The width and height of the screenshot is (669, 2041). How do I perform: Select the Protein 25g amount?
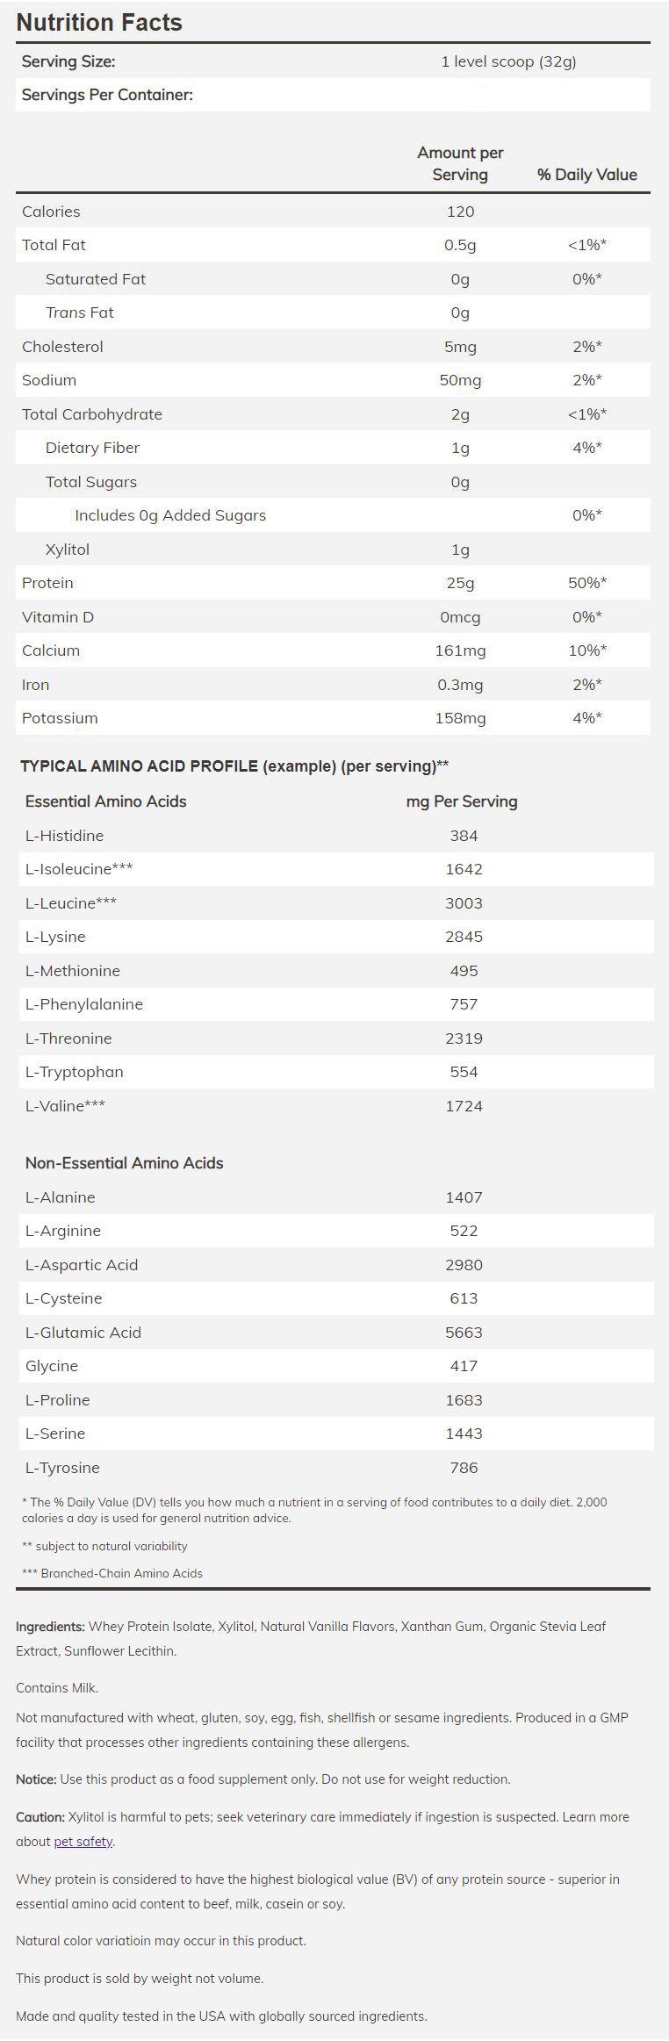pyautogui.click(x=460, y=583)
